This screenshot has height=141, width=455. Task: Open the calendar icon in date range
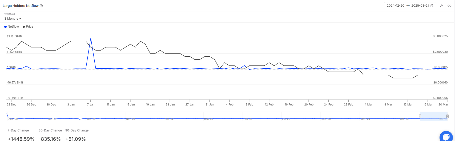[432, 6]
